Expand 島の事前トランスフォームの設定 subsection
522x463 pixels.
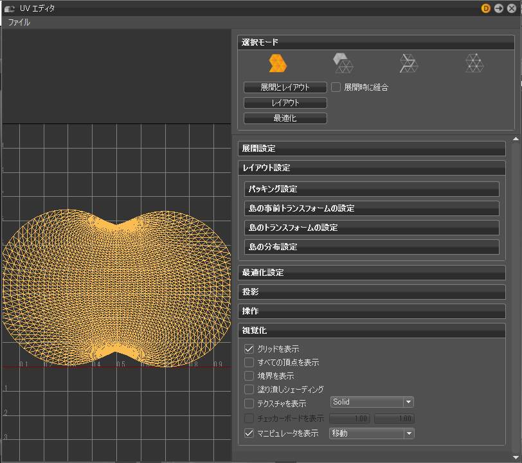pyautogui.click(x=372, y=208)
